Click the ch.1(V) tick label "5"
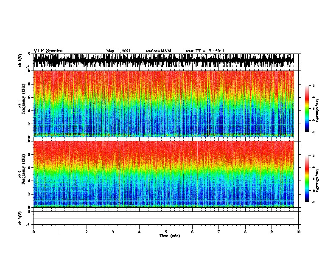336x260 pixels. coord(29,54)
